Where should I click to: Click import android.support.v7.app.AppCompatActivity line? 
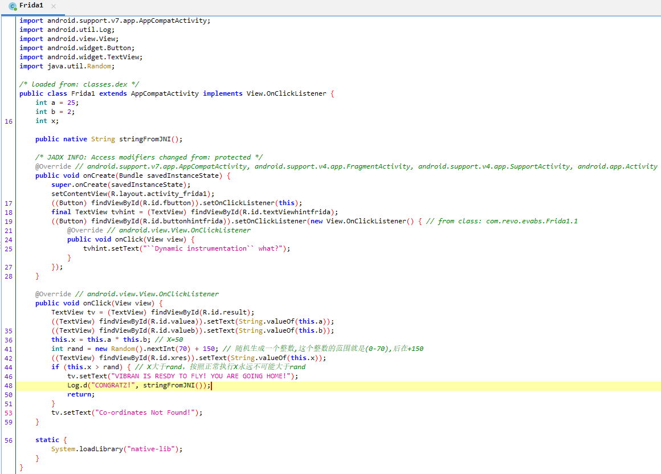pos(115,21)
